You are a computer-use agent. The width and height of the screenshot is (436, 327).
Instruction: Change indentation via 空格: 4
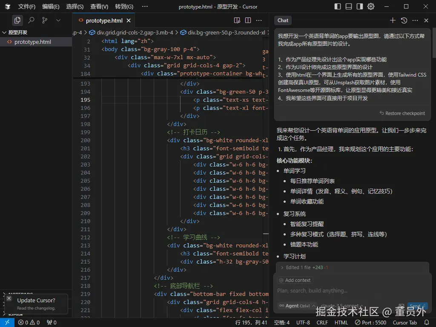click(282, 323)
